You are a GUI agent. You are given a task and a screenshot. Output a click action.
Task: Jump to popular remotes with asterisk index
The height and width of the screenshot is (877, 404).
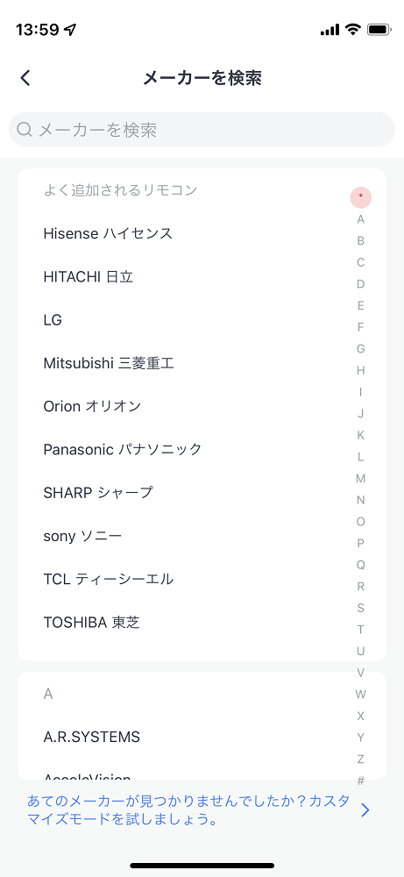coord(361,196)
